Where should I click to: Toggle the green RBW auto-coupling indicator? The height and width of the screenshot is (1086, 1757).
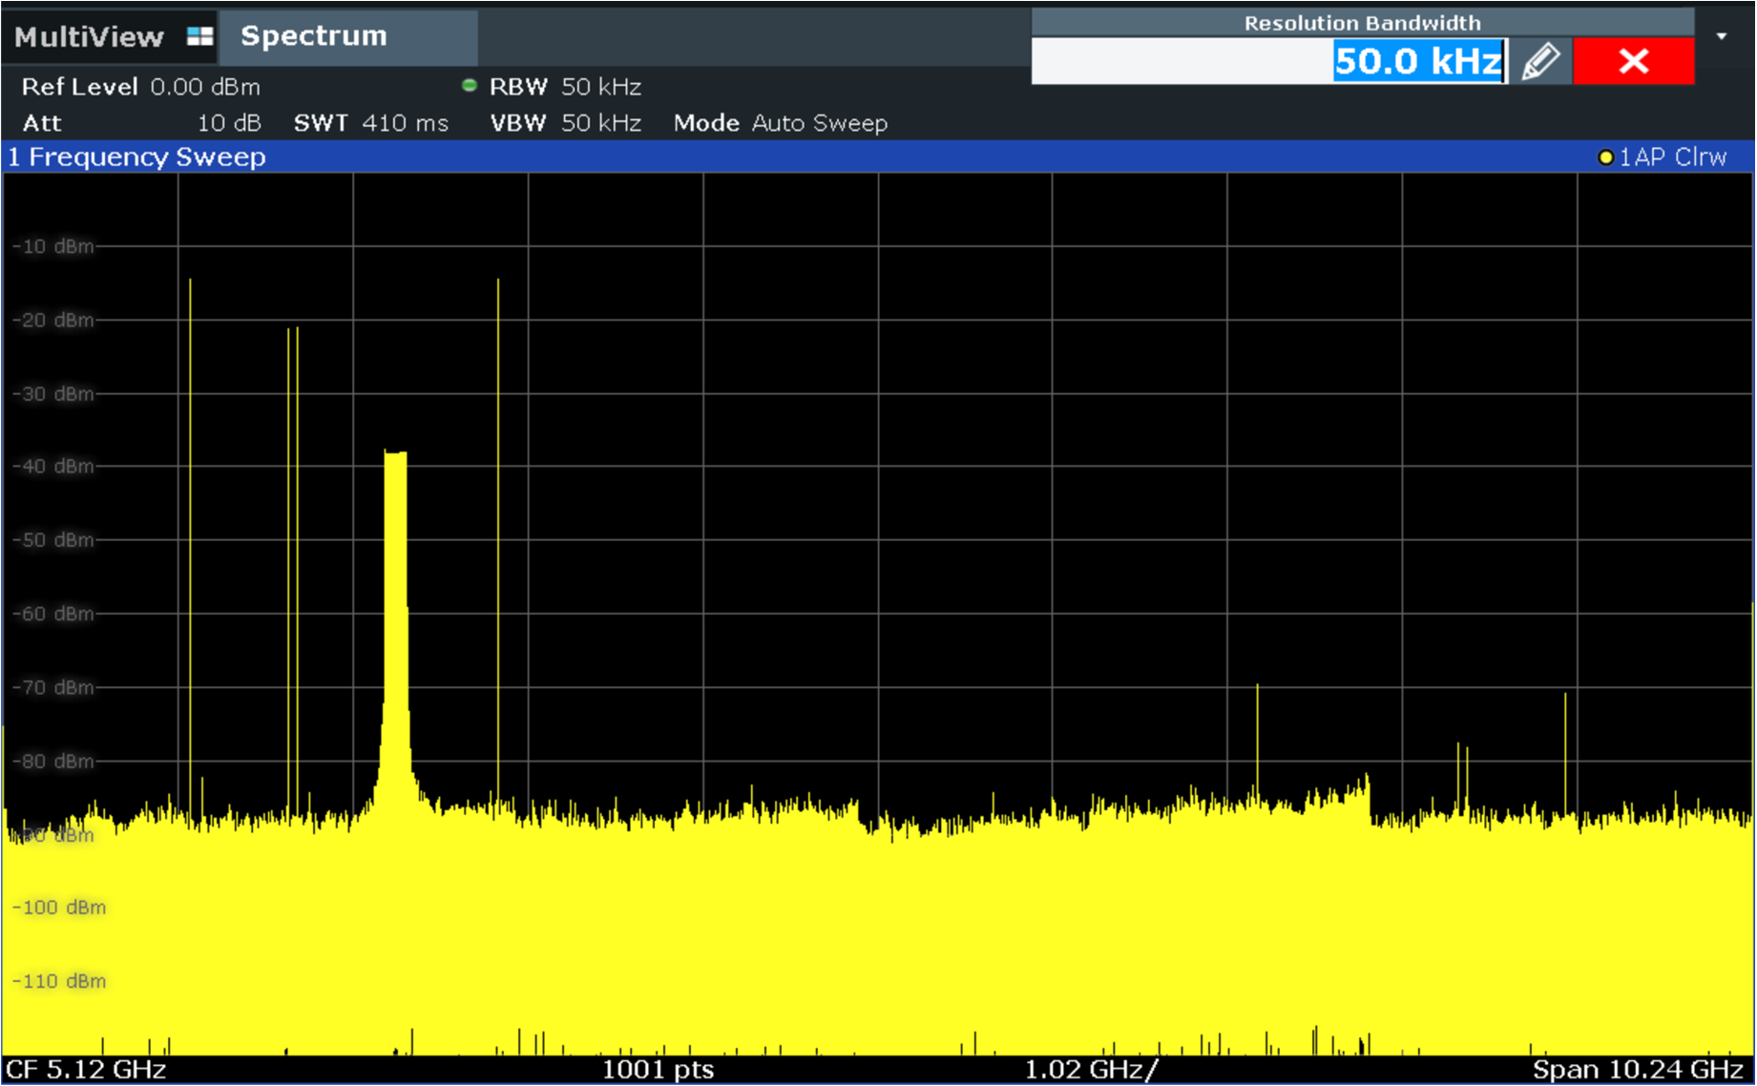click(x=470, y=86)
